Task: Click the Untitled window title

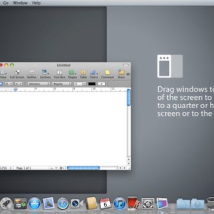Action: click(x=64, y=65)
